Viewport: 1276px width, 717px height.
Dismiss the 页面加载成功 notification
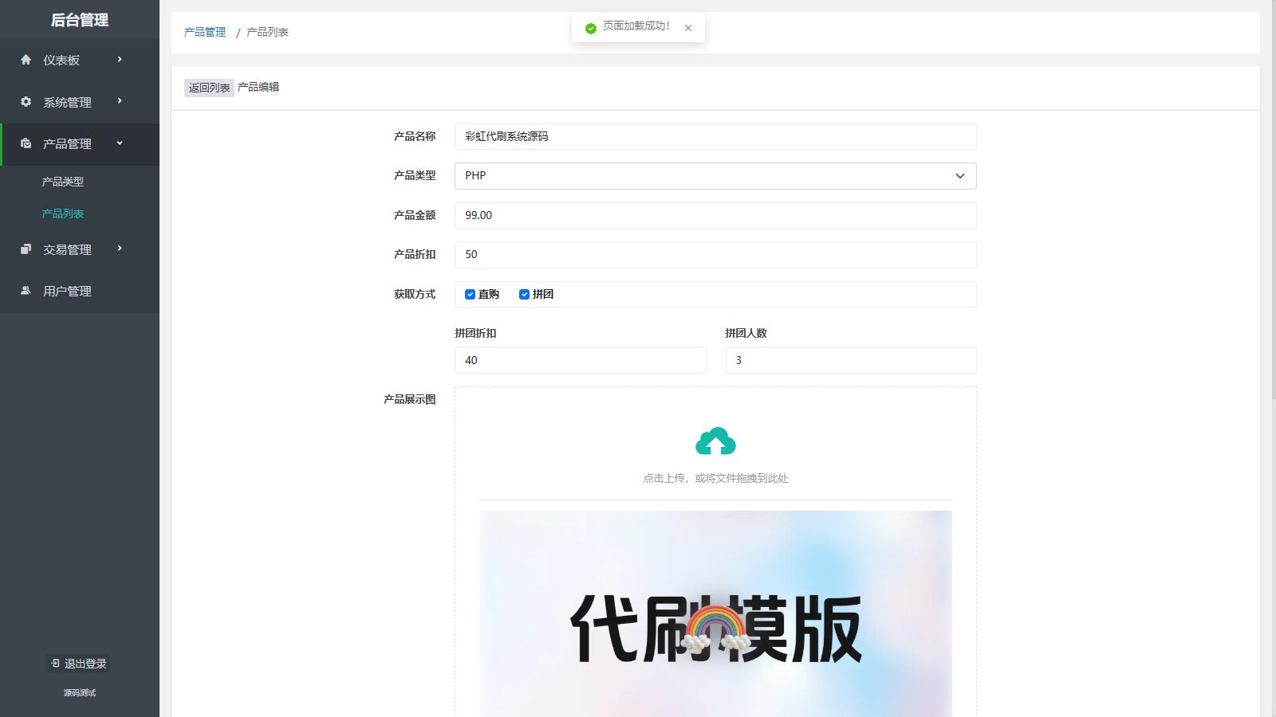pyautogui.click(x=688, y=28)
